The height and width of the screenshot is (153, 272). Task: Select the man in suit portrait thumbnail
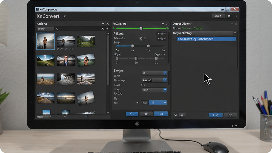66,60
